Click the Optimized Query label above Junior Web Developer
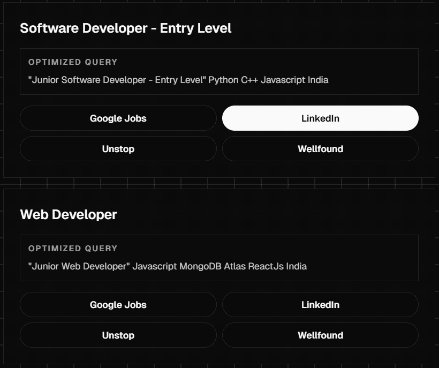Image resolution: width=439 pixels, height=368 pixels. 73,249
